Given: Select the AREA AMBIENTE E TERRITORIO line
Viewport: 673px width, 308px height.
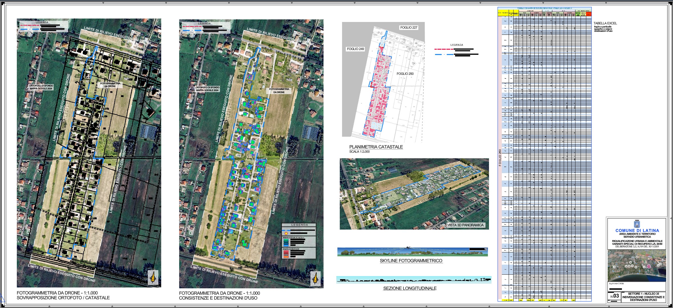Looking at the screenshot, I should point(637,234).
